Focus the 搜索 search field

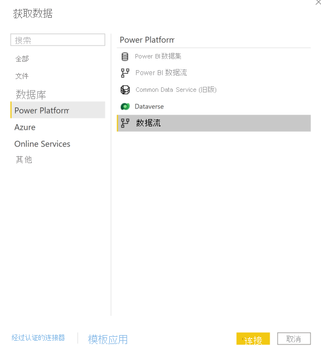pos(58,40)
